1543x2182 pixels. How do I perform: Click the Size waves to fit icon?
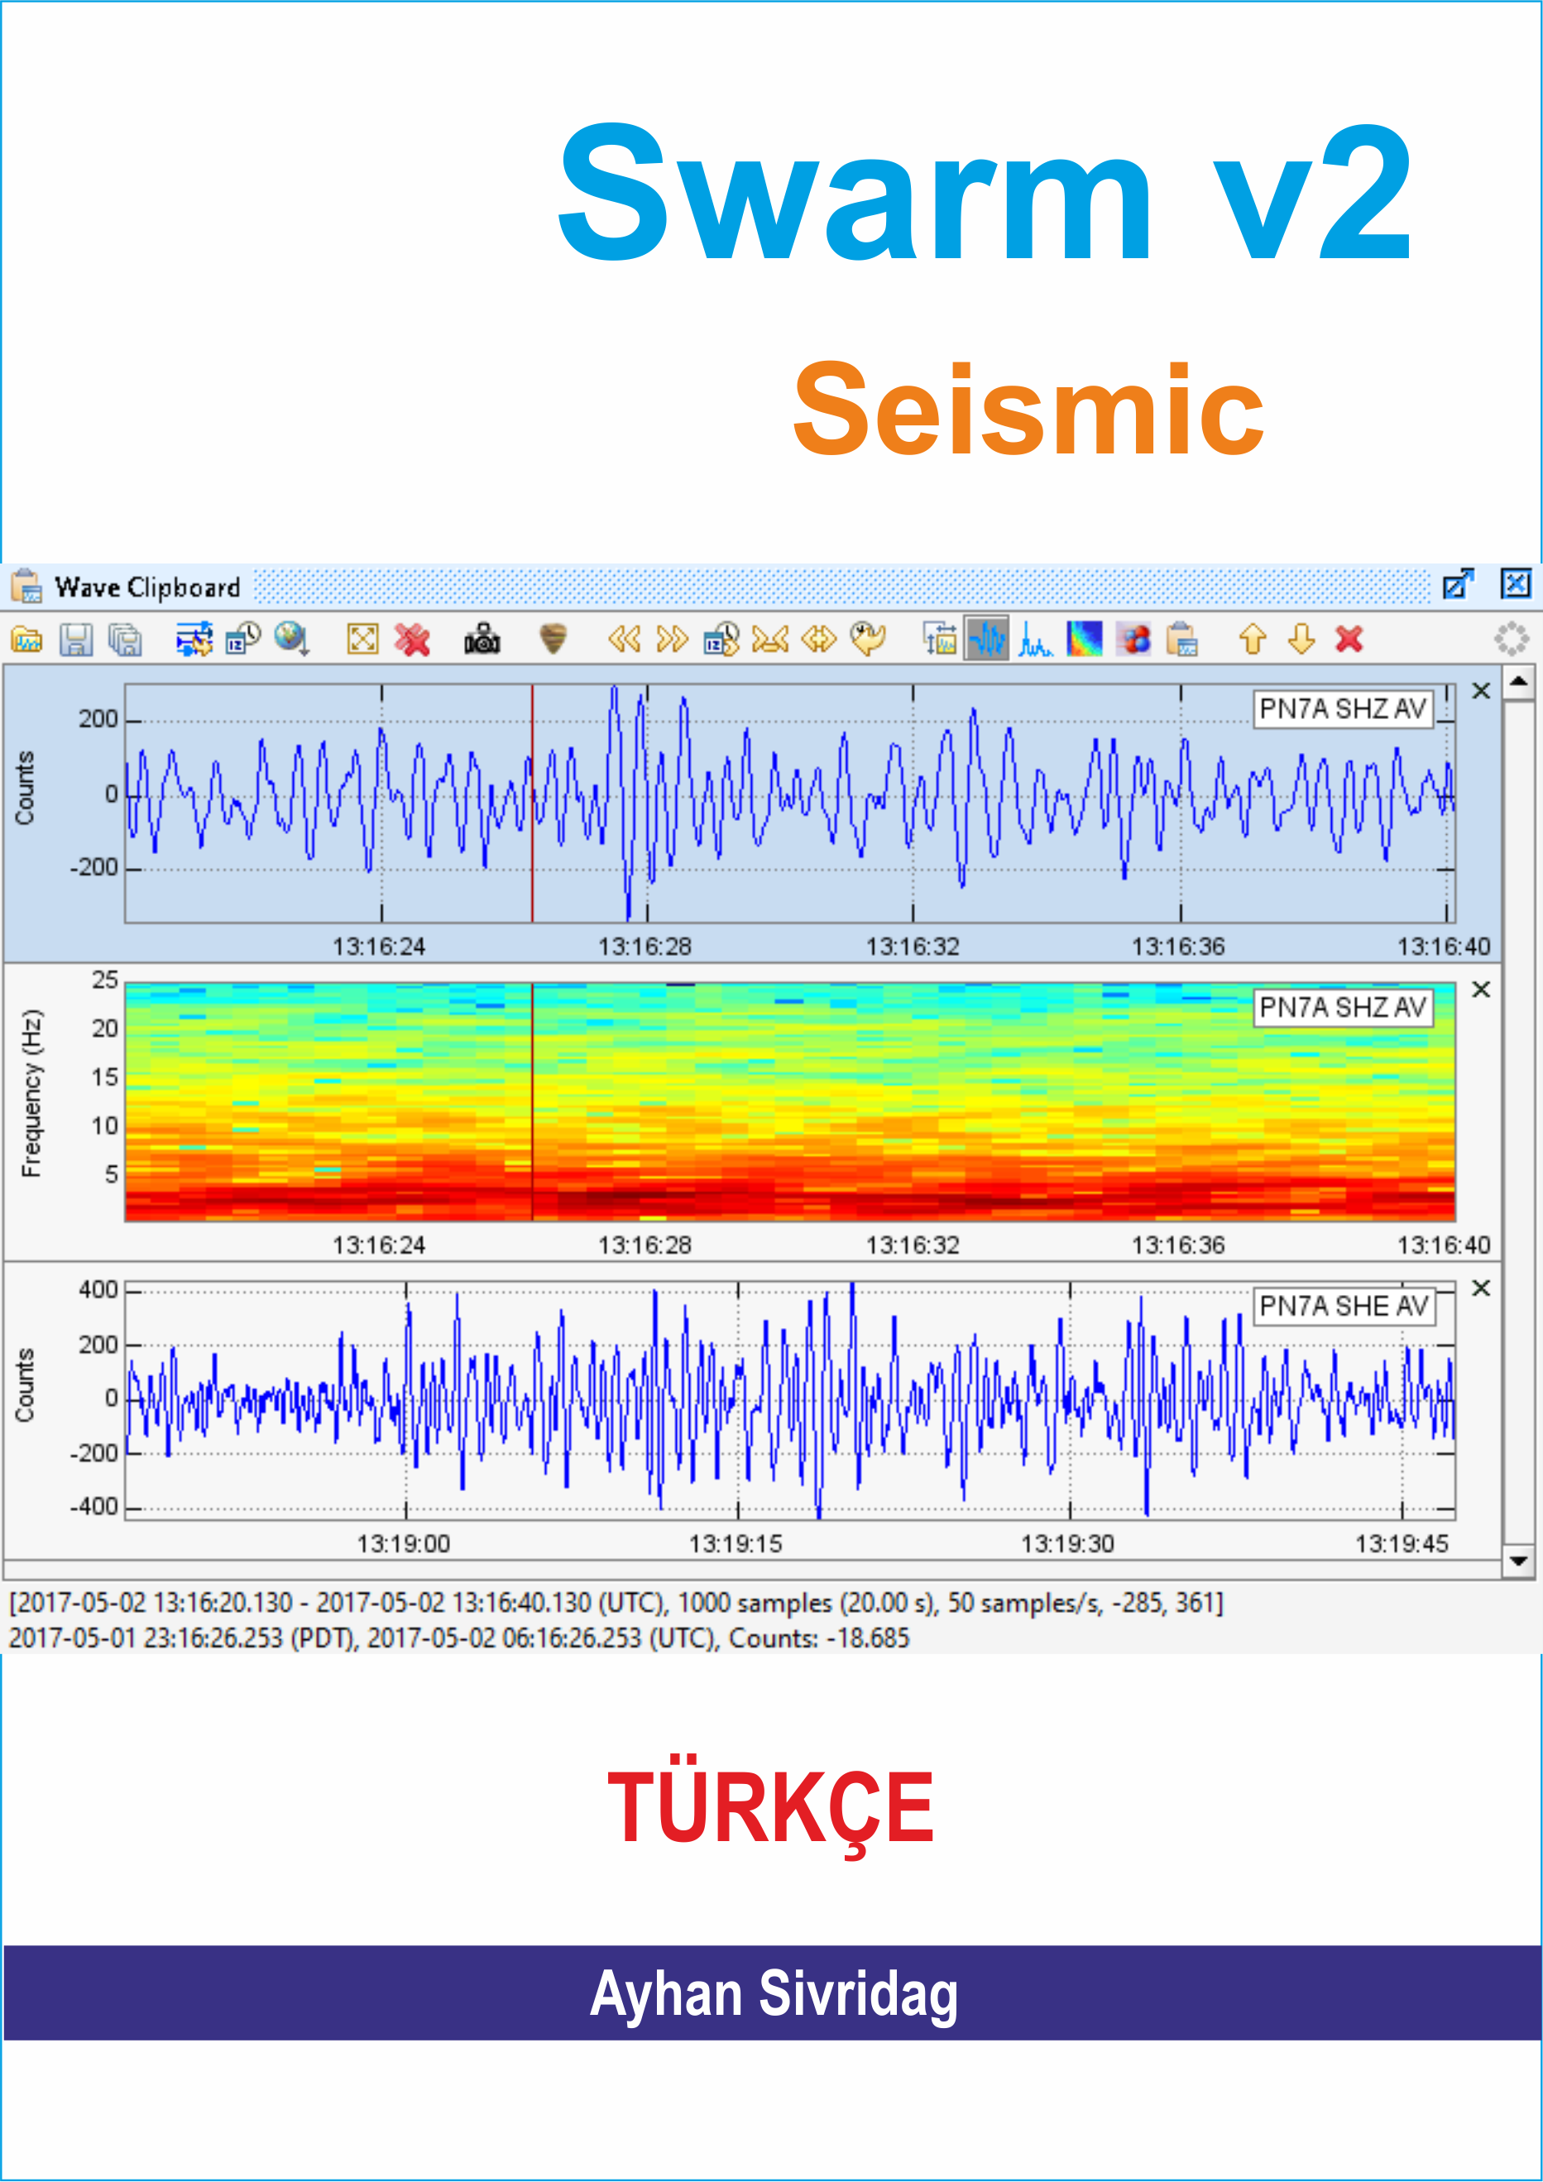(x=363, y=640)
